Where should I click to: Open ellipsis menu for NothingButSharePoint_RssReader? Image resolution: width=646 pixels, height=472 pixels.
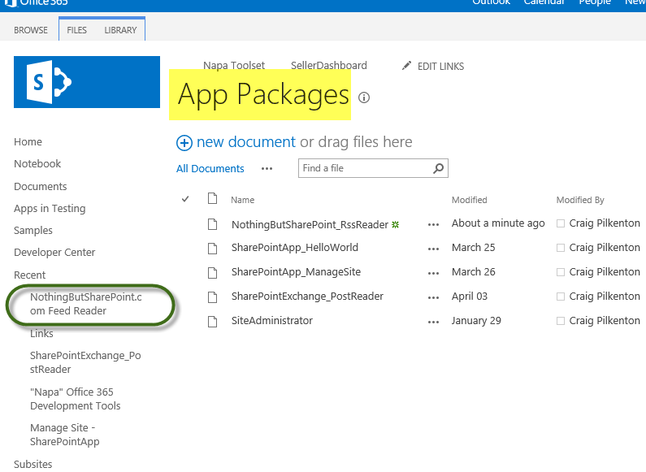coord(433,225)
